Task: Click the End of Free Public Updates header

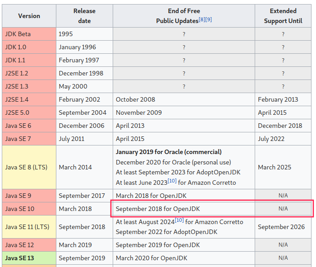Action: (184, 16)
